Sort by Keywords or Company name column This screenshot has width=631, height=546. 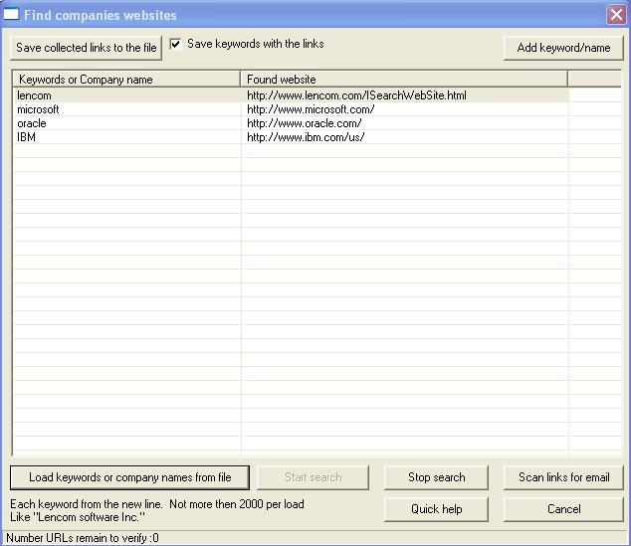tap(126, 80)
